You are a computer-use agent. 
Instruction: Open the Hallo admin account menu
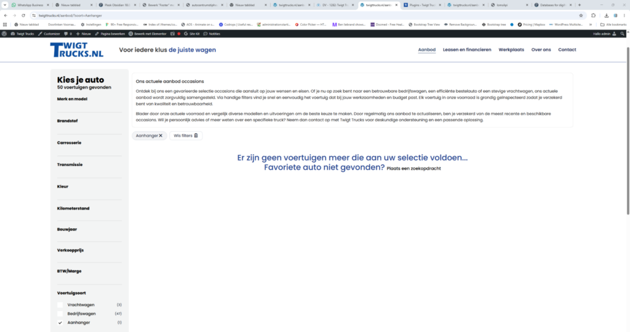pyautogui.click(x=605, y=34)
